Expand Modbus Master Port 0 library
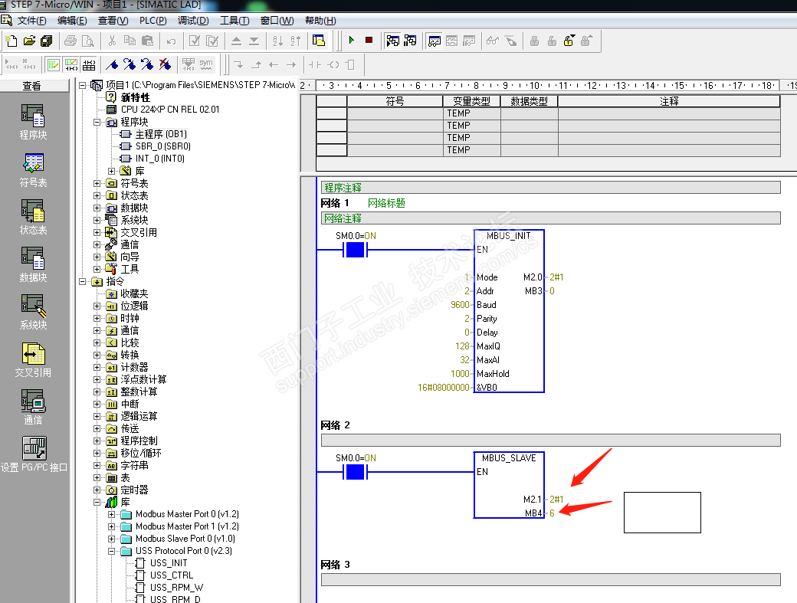 [x=111, y=514]
